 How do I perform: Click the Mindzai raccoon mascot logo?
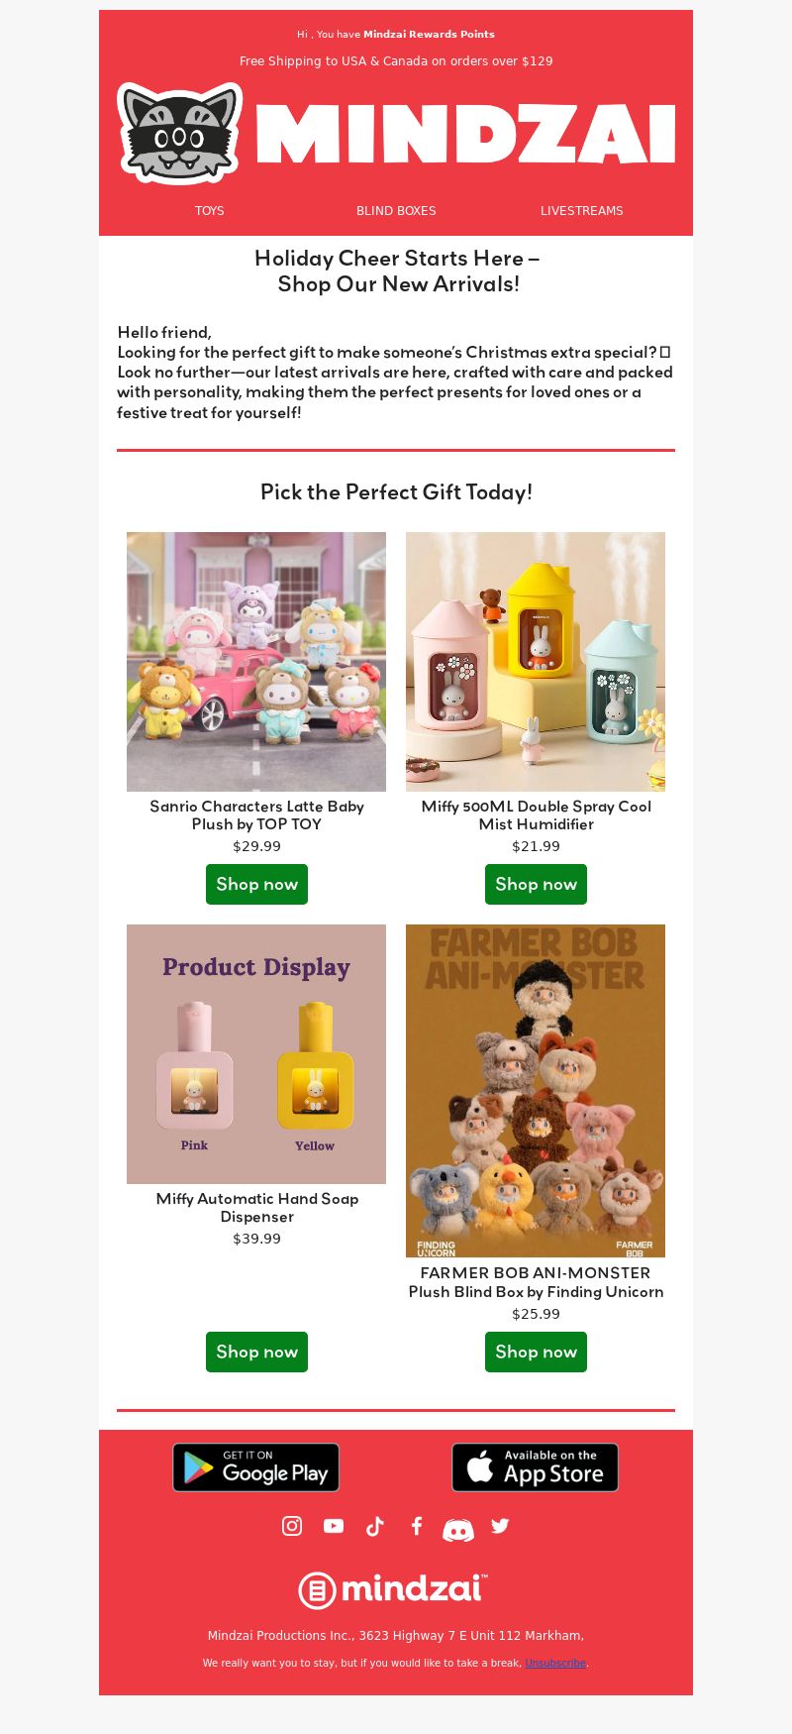[x=180, y=134]
